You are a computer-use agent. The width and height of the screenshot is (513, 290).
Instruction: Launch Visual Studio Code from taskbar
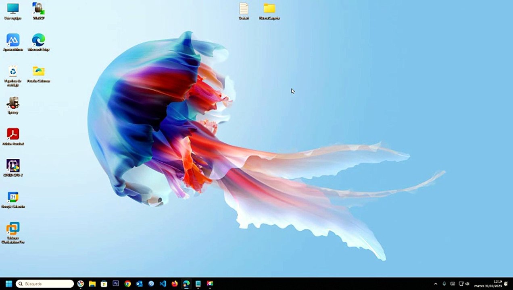[163, 284]
